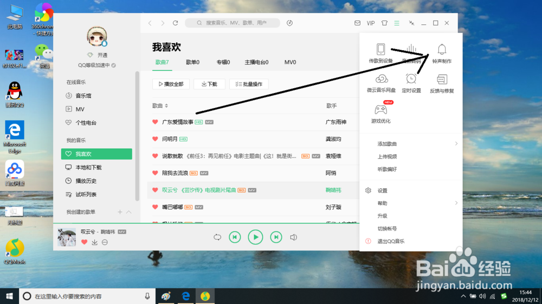Open 游戏优化 gamepad icon
Viewport: 542px width, 304px height.
point(381,110)
